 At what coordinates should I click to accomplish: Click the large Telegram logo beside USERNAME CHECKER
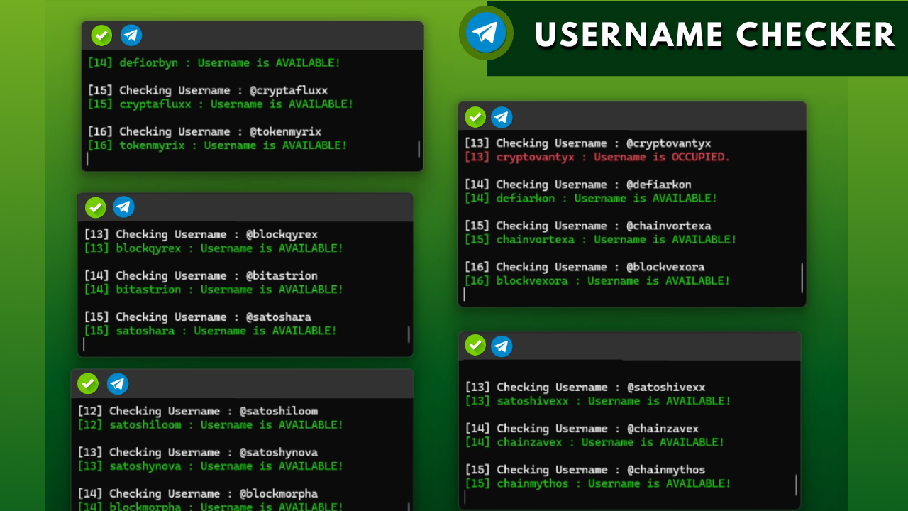click(486, 33)
